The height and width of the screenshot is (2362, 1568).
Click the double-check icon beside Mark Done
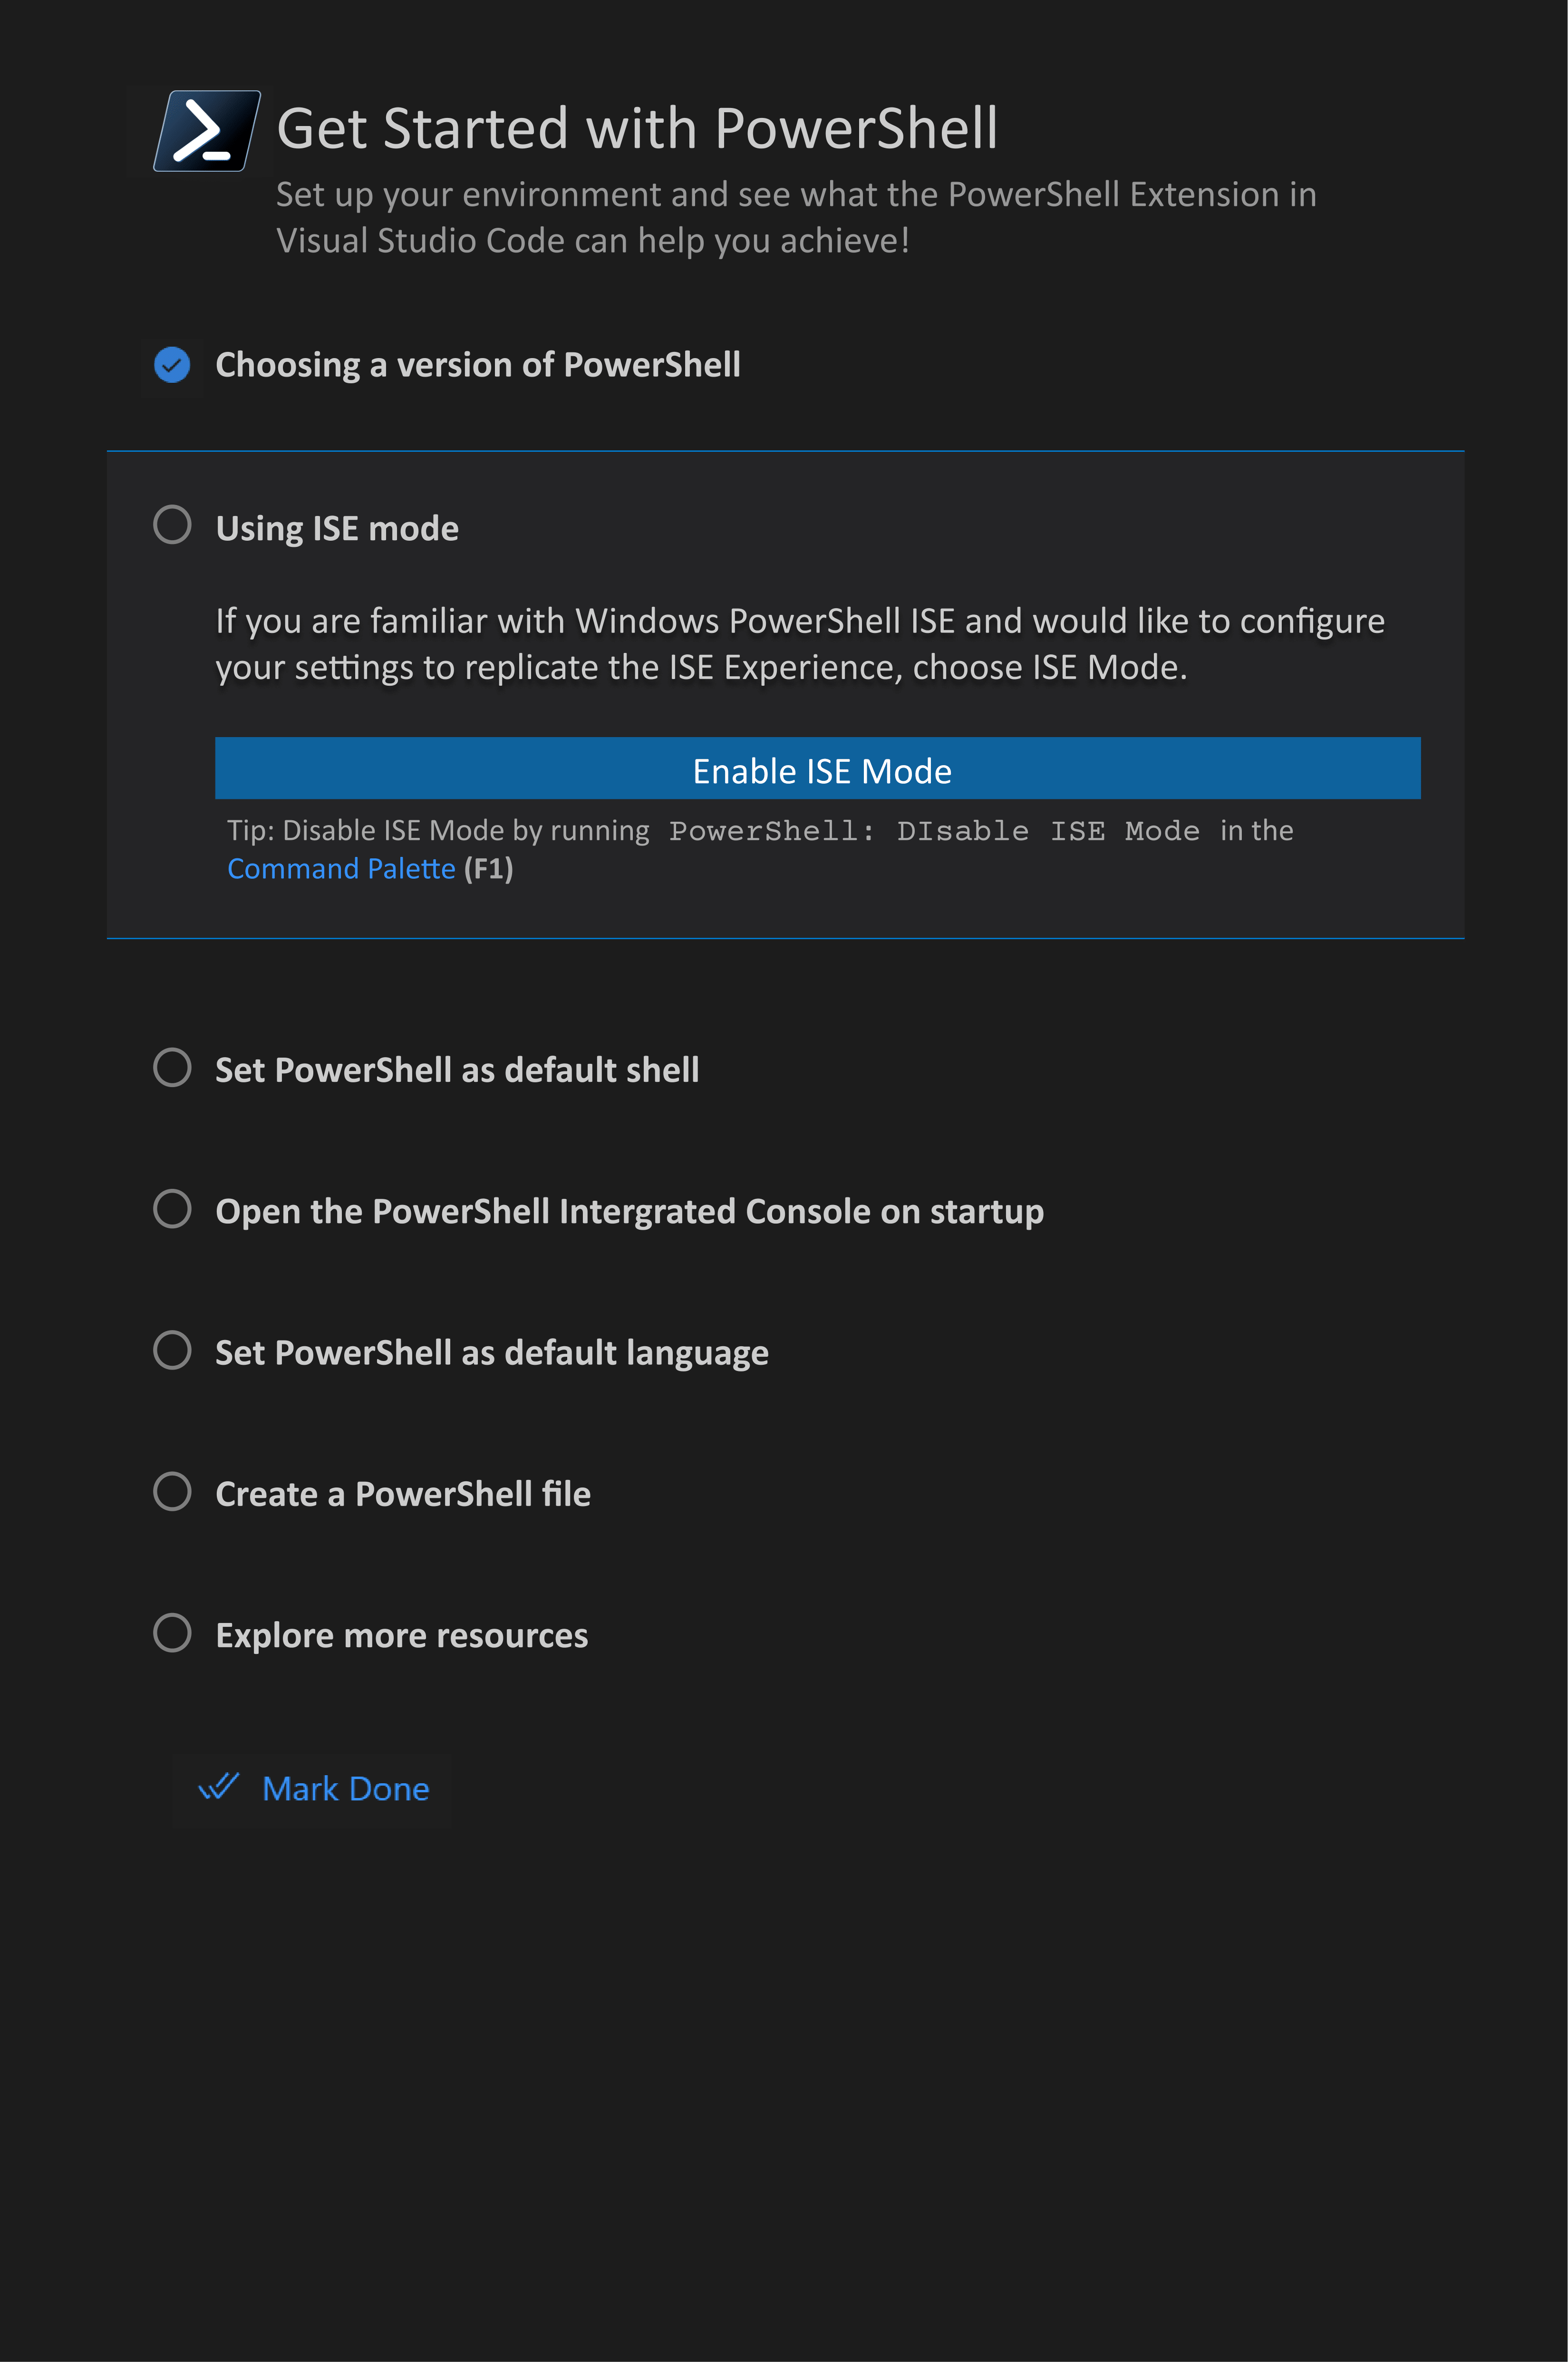[219, 1787]
